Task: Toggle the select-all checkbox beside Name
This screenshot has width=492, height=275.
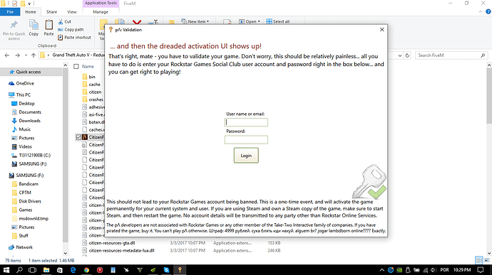Action: pyautogui.click(x=76, y=66)
